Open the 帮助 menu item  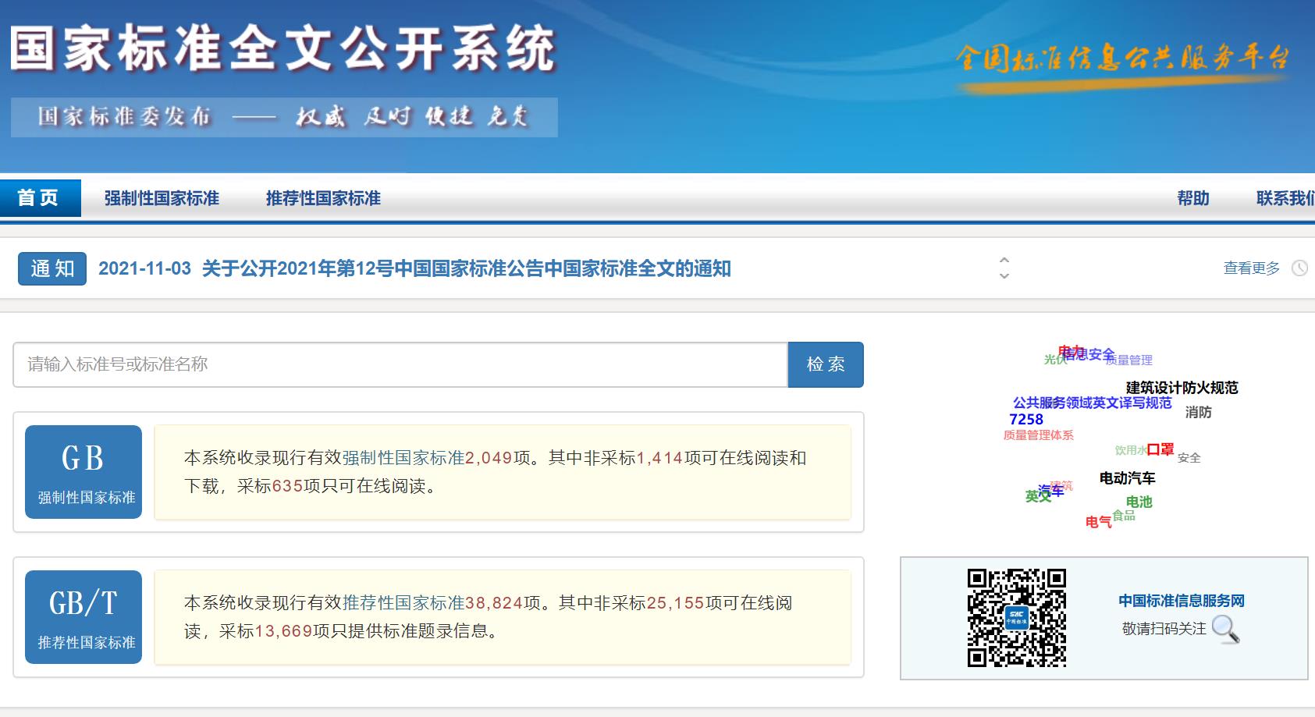tap(1193, 198)
